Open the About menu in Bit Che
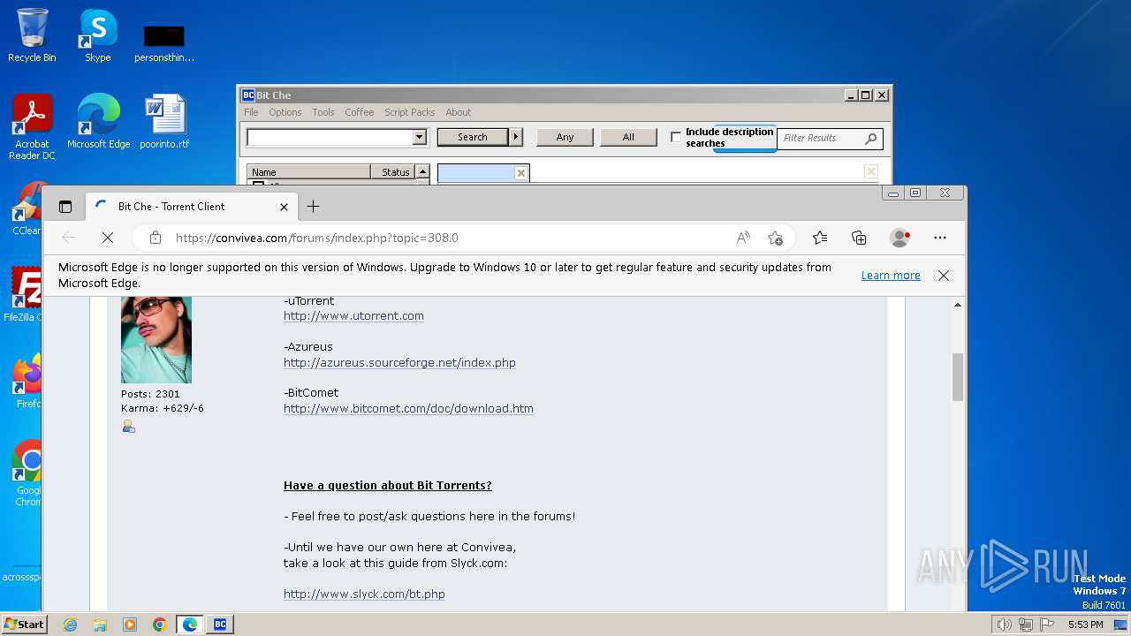Image resolution: width=1131 pixels, height=636 pixels. [x=458, y=112]
